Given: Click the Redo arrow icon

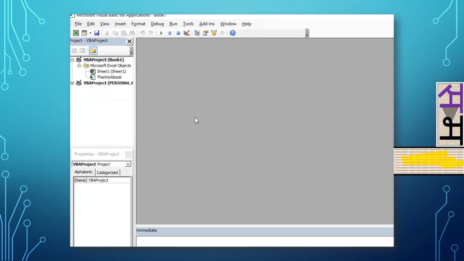Looking at the screenshot, I should point(151,33).
